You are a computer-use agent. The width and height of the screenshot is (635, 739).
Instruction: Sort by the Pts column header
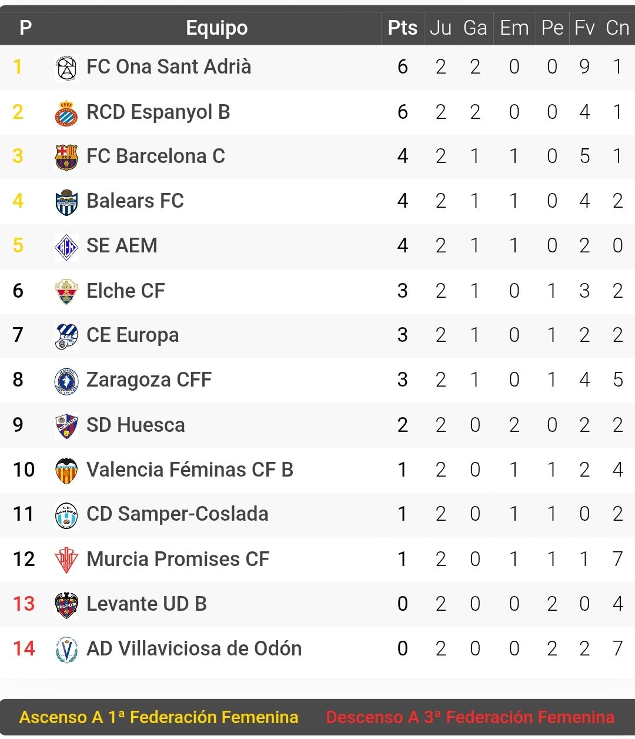tap(403, 28)
